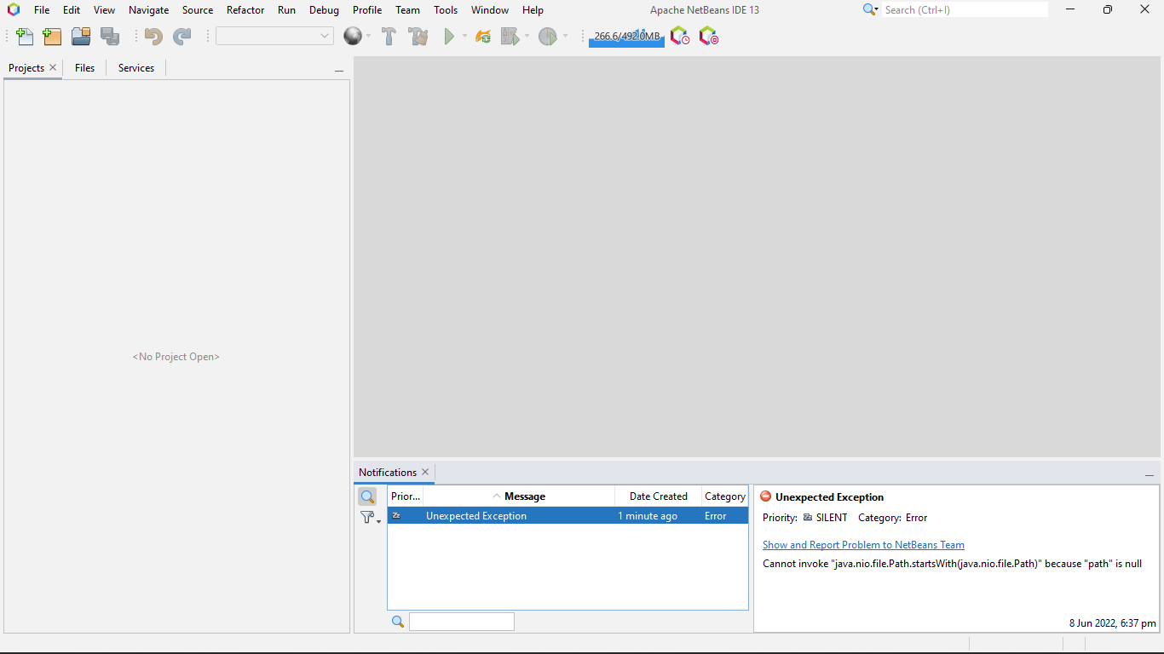The width and height of the screenshot is (1164, 654).
Task: Open the New Project wizard
Action: pos(52,37)
